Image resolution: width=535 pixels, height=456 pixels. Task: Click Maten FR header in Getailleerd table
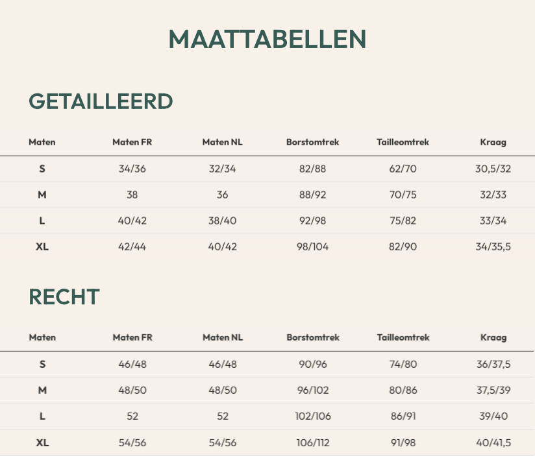pyautogui.click(x=132, y=142)
